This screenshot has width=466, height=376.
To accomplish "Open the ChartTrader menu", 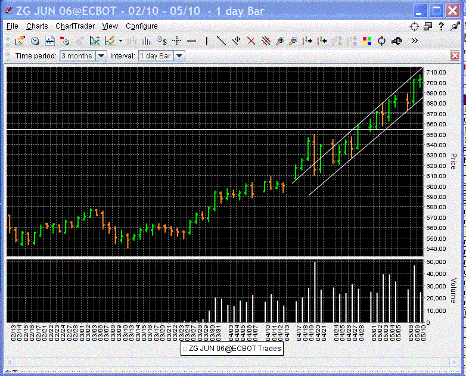I will [x=75, y=26].
